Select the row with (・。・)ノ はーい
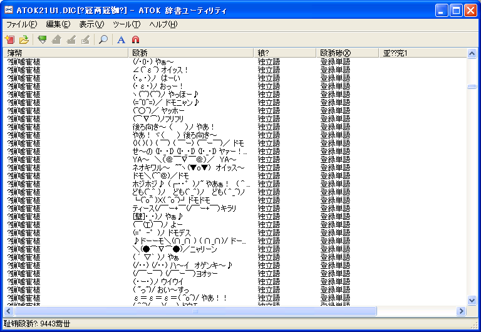Viewport: 481px width, 332px height. [235, 78]
